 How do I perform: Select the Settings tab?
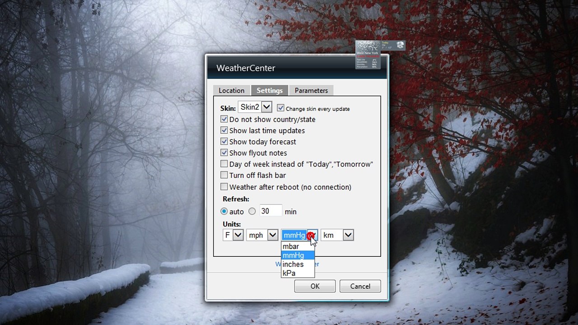click(270, 90)
